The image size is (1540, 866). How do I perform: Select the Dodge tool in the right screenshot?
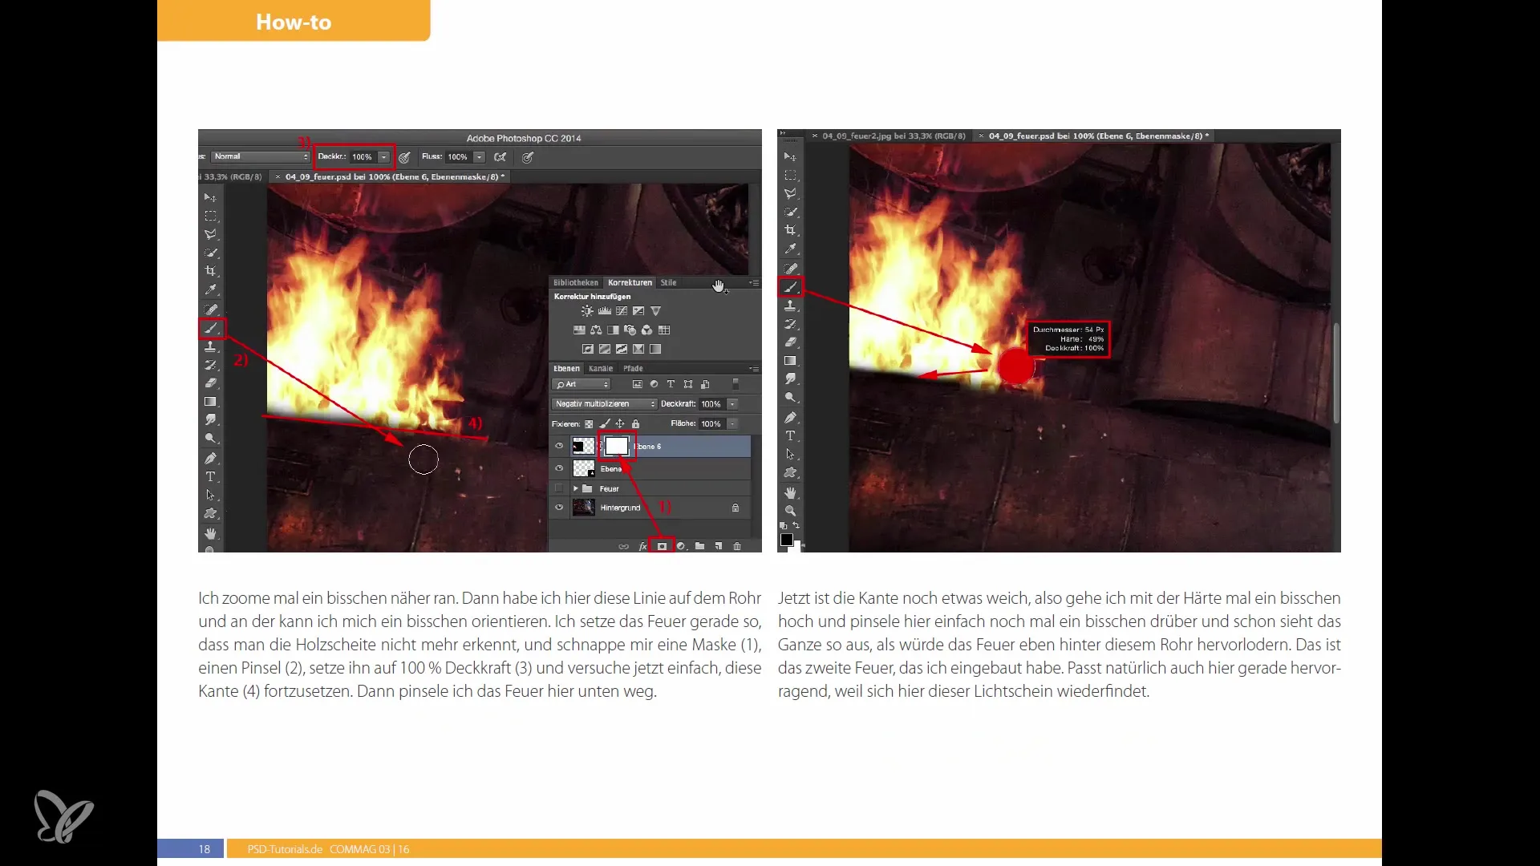790,398
